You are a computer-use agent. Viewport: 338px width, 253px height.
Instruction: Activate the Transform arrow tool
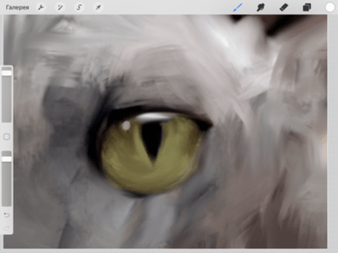tap(98, 7)
